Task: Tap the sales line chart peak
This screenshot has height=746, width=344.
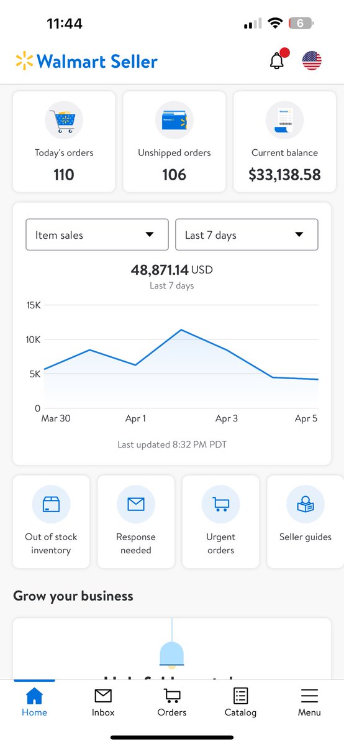Action: tap(181, 329)
